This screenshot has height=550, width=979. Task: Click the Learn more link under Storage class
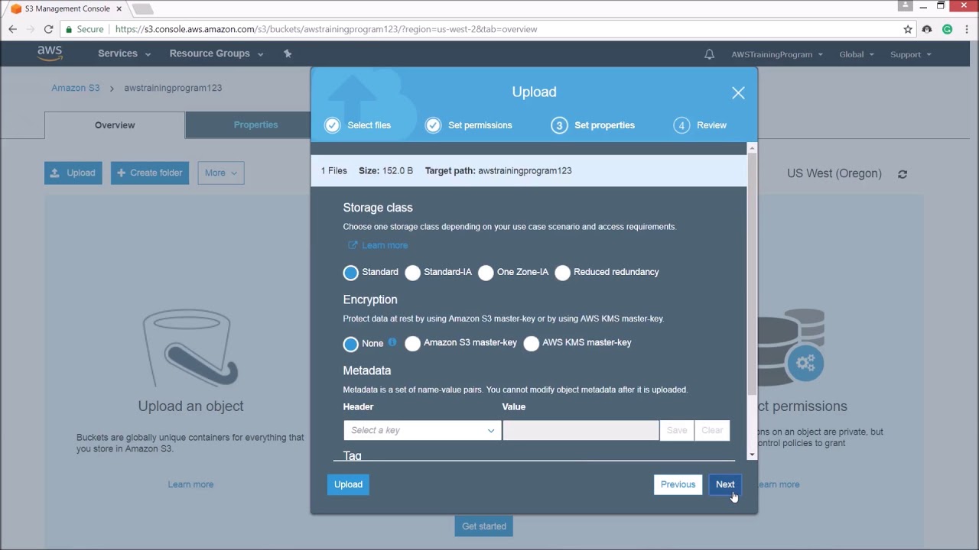pos(385,245)
